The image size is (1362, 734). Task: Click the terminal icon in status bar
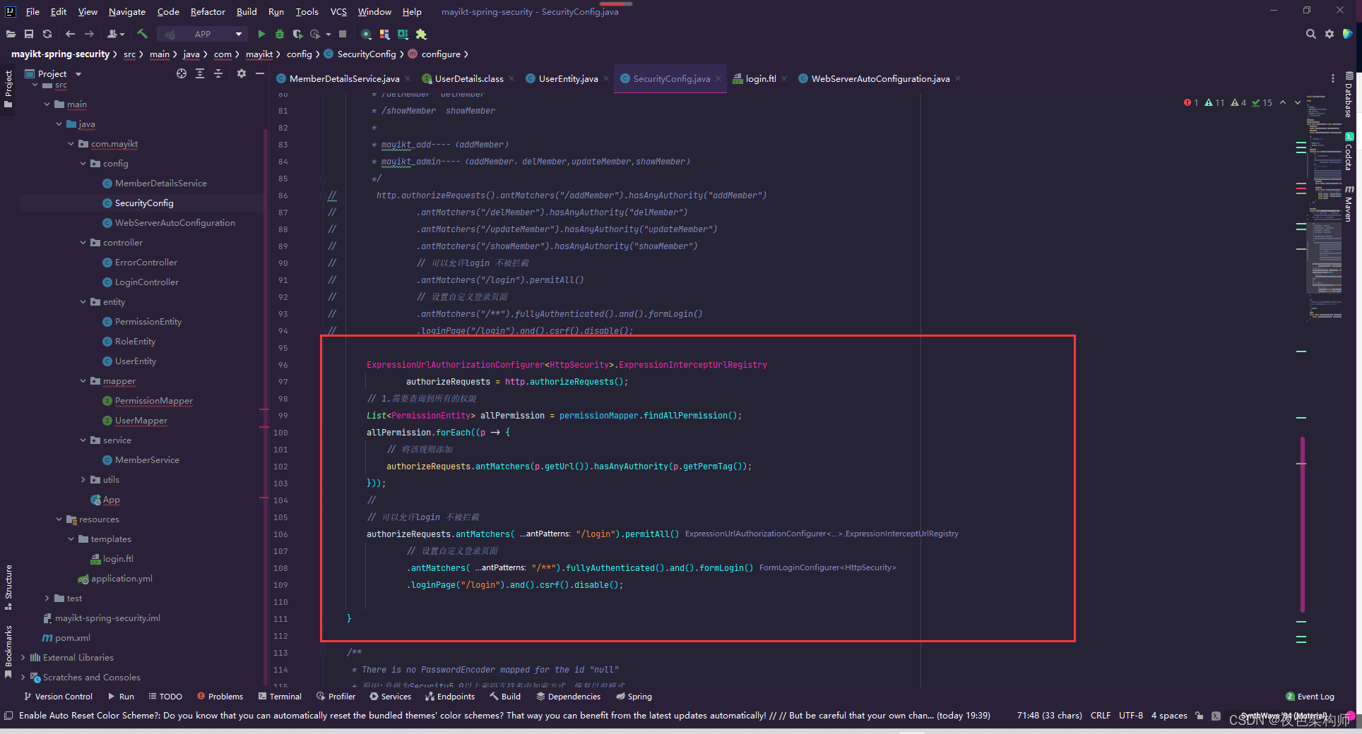pos(1216,716)
